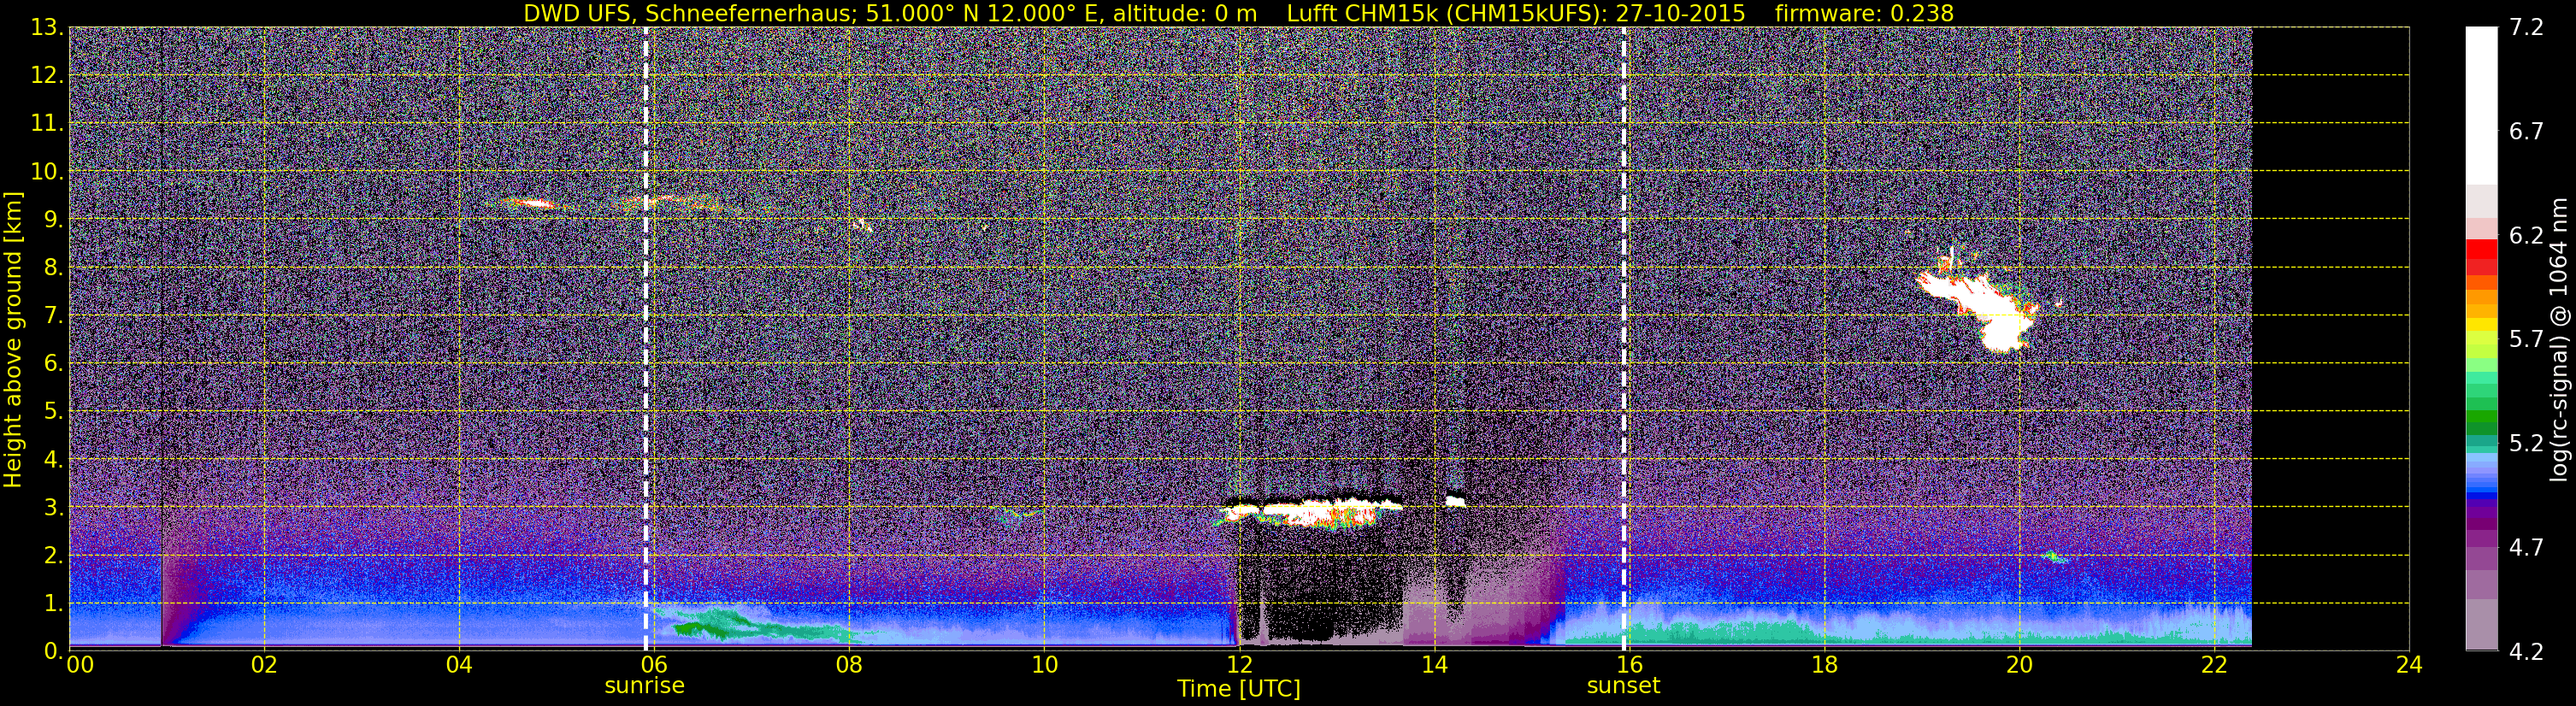Image resolution: width=2576 pixels, height=706 pixels.
Task: Click the 'Height above ground [km]' axis label
Action: (13, 339)
